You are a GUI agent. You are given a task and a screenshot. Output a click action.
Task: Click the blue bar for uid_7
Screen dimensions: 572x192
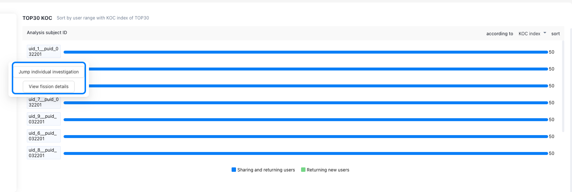pos(305,103)
